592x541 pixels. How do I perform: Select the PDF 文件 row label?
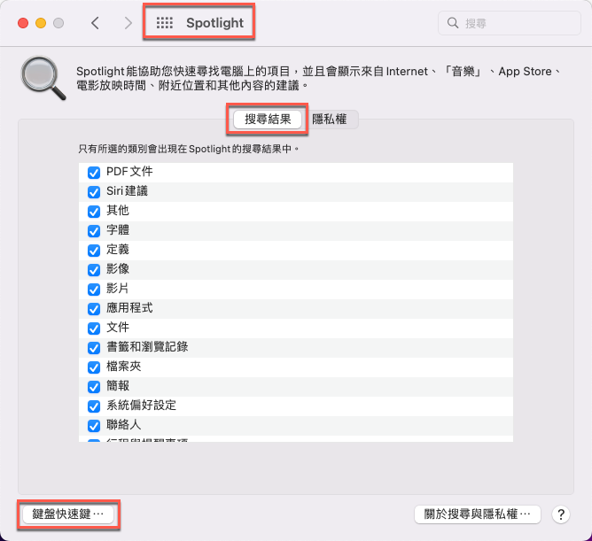(129, 172)
